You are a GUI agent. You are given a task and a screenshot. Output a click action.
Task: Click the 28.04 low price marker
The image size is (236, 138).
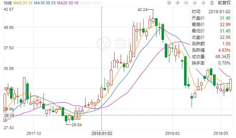[77, 125]
